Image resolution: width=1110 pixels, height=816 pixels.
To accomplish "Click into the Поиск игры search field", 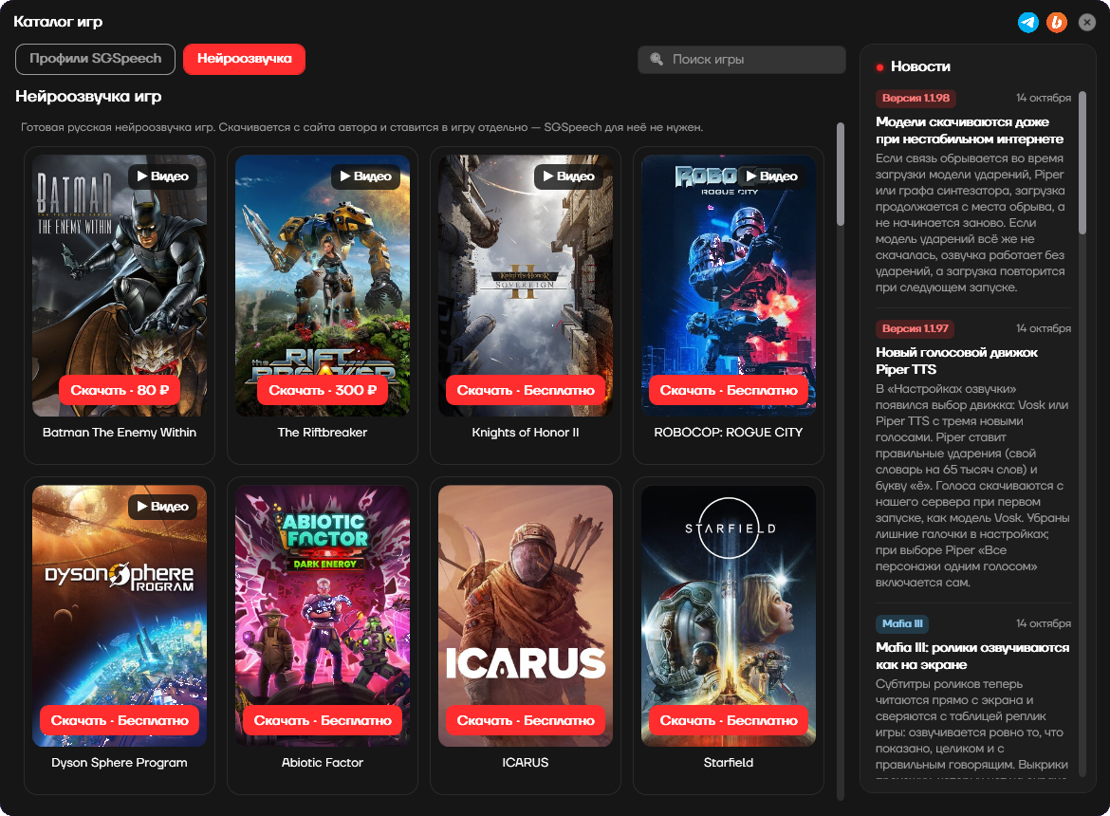I will tap(741, 60).
